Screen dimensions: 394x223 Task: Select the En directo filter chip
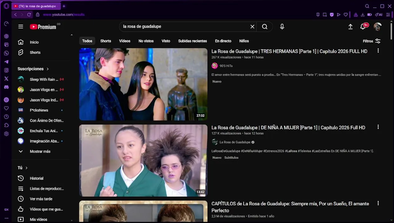pyautogui.click(x=223, y=41)
